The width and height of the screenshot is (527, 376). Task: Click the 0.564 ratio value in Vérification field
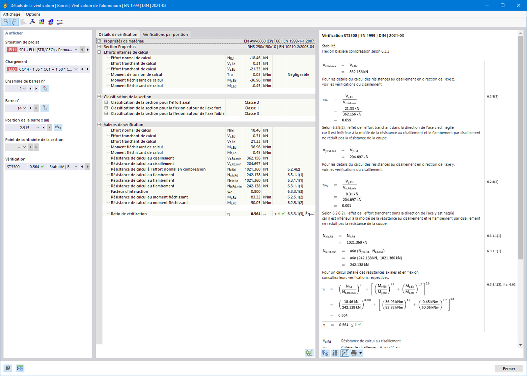click(34, 167)
